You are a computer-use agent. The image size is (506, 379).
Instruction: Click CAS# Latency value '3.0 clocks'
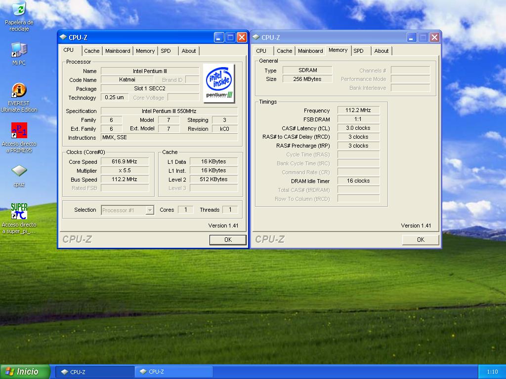(358, 128)
